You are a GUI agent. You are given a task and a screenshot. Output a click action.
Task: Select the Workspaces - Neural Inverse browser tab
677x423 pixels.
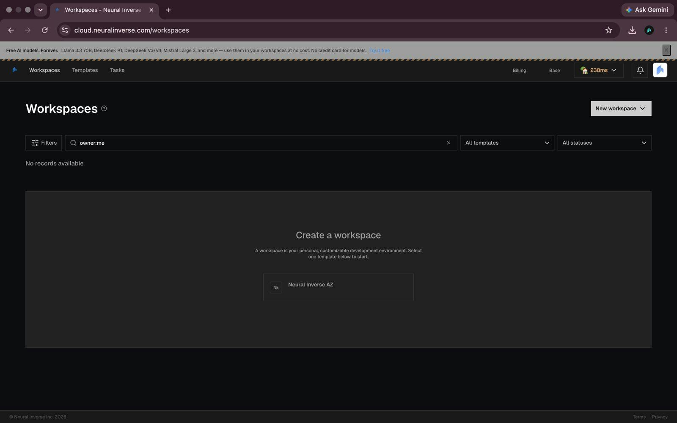click(x=104, y=10)
